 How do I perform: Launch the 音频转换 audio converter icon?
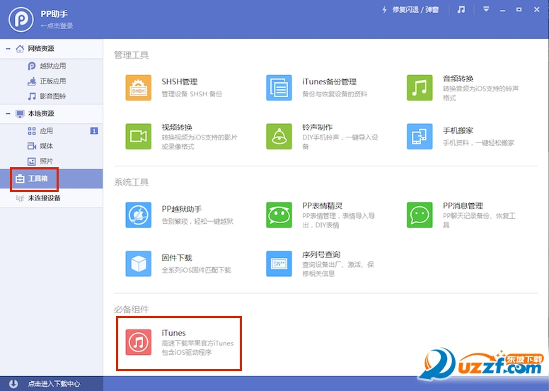point(420,88)
